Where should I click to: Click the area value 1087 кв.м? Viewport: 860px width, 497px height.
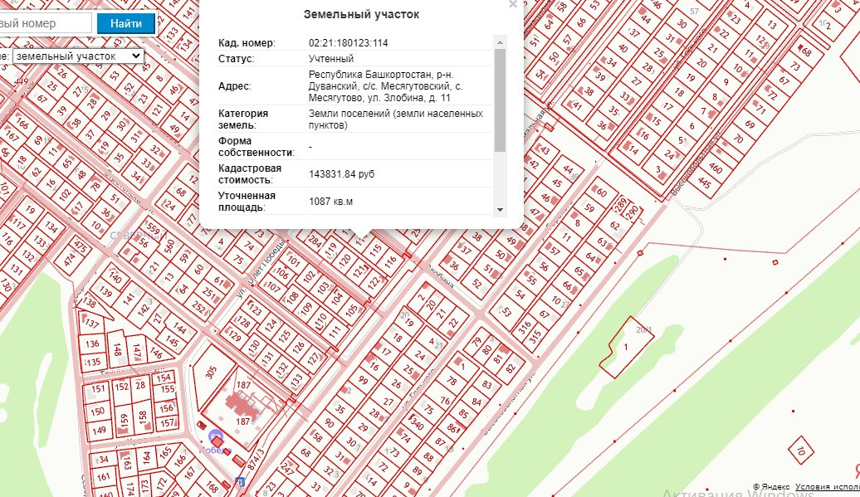coord(330,202)
